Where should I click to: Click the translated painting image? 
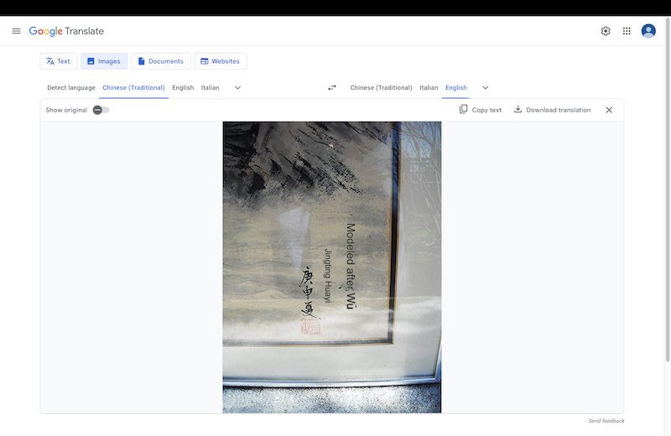pos(332,267)
